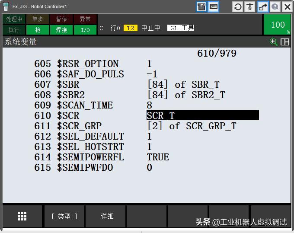This screenshot has width=294, height=233.
Task: Click the G1 工具 coordinate label
Action: click(x=181, y=28)
